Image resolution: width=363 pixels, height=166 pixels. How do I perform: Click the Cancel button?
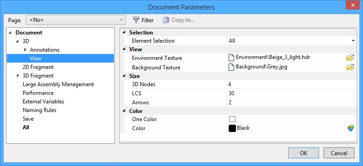coord(339,153)
